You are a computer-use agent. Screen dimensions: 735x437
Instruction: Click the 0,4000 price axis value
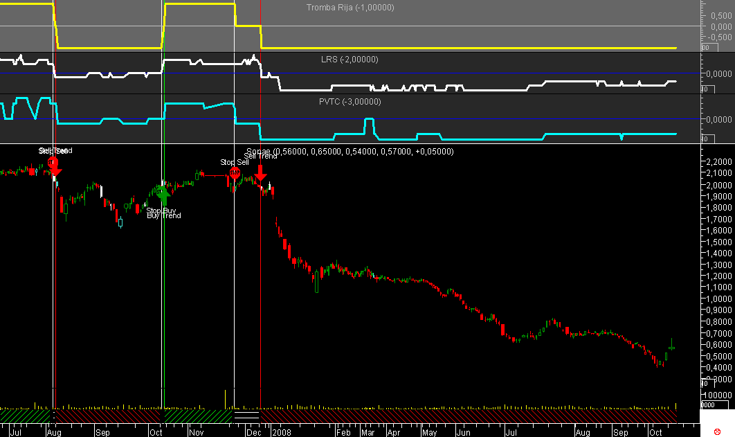point(719,368)
